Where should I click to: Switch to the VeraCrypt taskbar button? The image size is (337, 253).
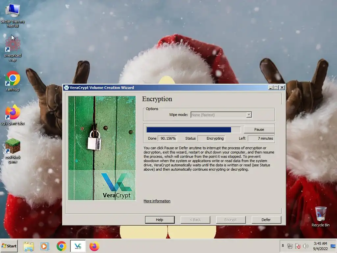tap(78, 246)
